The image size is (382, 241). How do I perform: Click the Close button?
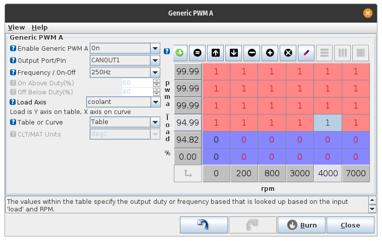click(350, 225)
